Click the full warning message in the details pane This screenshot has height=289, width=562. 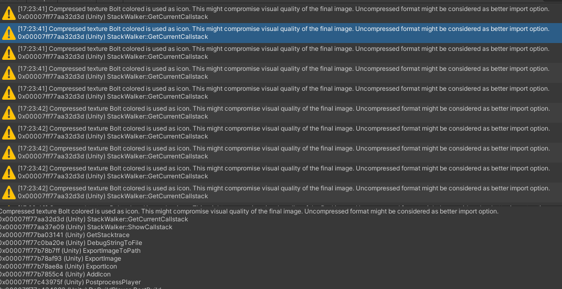pyautogui.click(x=249, y=211)
